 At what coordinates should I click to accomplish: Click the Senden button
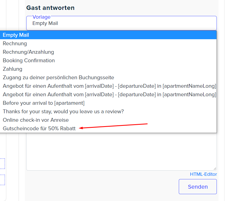click(198, 186)
